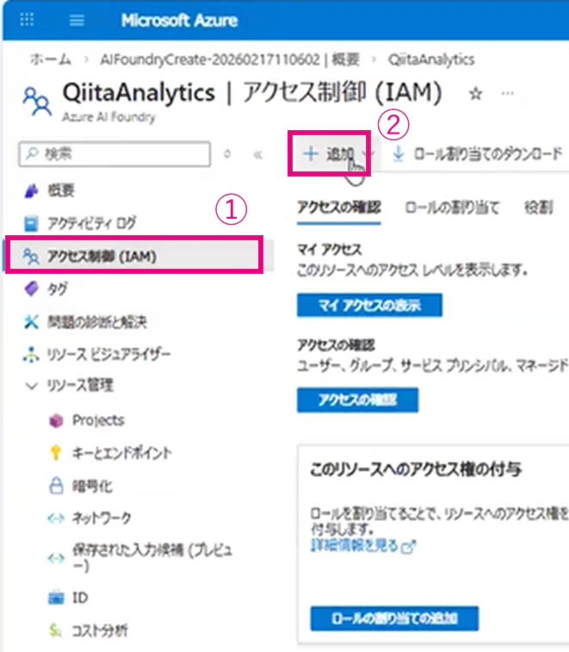Click the magnifier icon in search box

(32, 154)
